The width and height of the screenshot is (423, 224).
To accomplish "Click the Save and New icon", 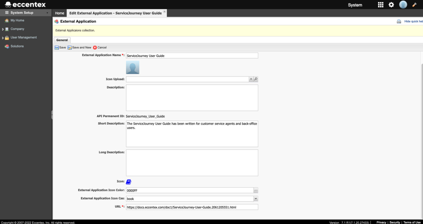I will click(69, 48).
